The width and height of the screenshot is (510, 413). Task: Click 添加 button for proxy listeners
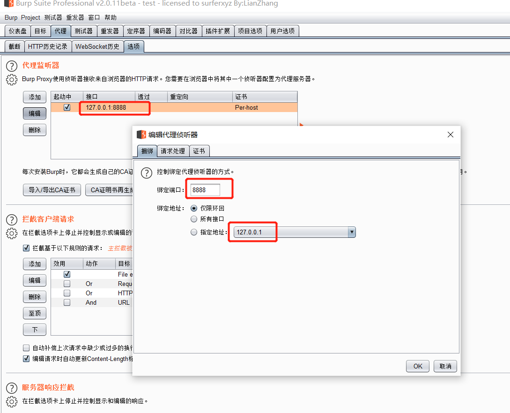(x=35, y=97)
